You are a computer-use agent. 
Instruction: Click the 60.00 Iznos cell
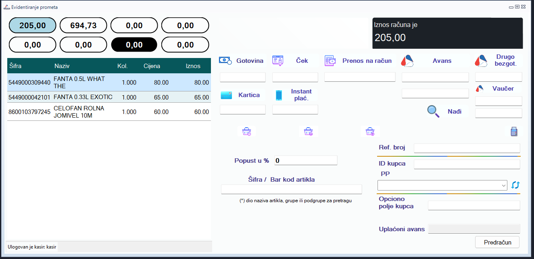point(202,112)
